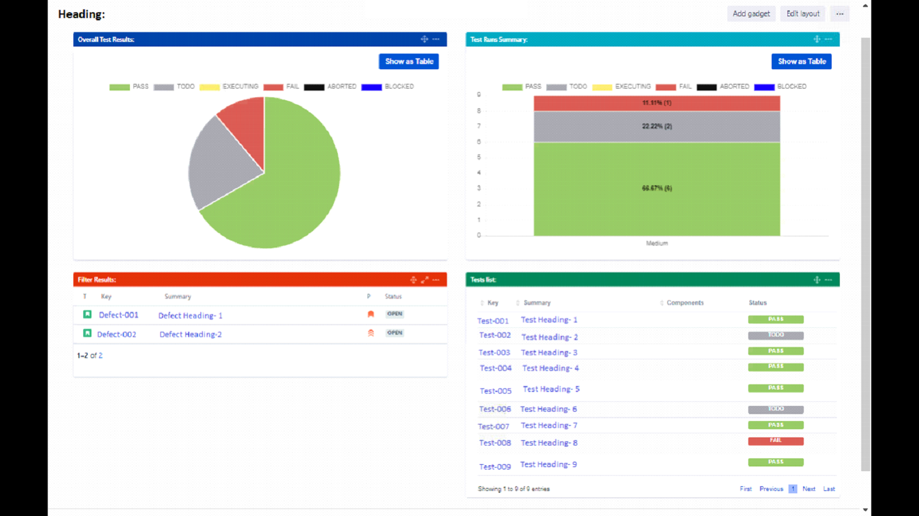Click the Defect-002 priority icon
Image resolution: width=919 pixels, height=516 pixels.
coord(370,333)
